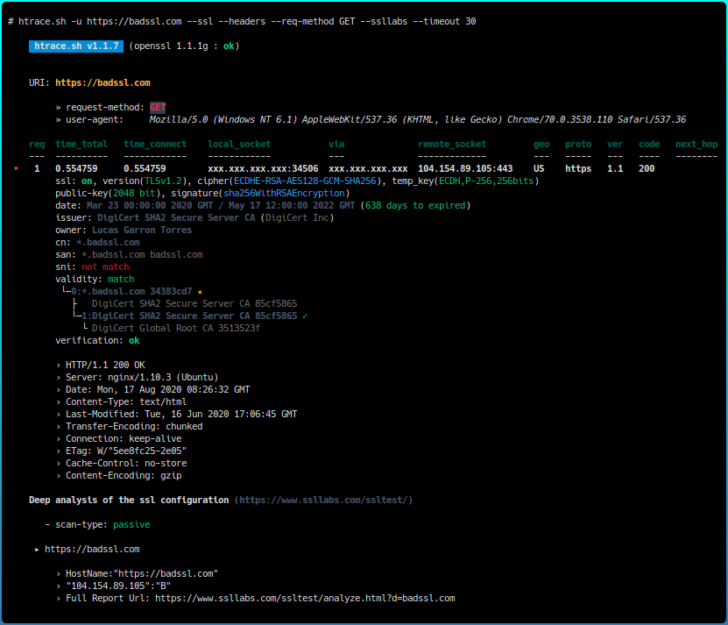
Task: Click the TLSv1.2 version value
Action: (x=163, y=181)
